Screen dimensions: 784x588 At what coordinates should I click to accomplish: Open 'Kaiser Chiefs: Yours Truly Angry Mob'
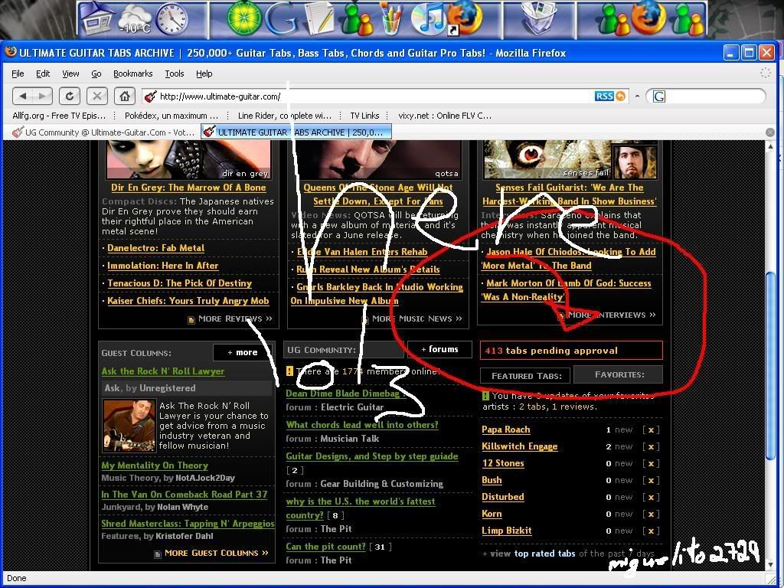188,300
